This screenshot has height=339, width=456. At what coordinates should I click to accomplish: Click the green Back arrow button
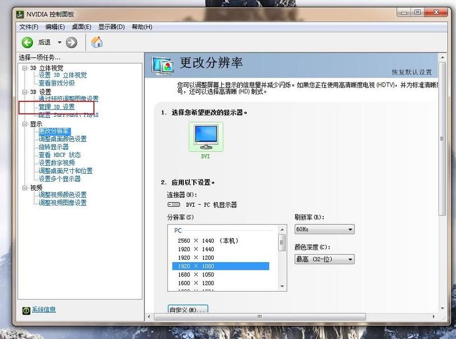27,43
